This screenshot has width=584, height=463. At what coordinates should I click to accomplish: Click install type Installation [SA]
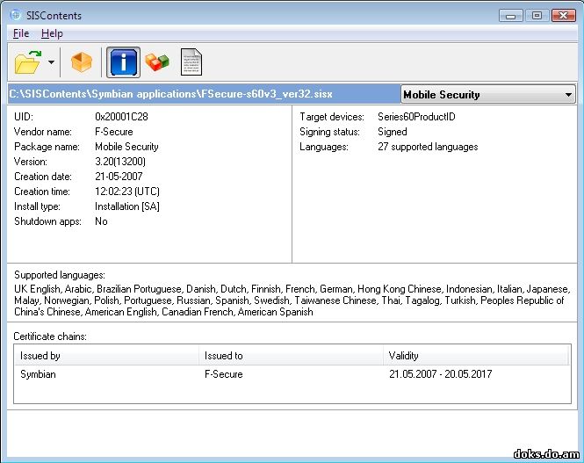click(x=127, y=206)
